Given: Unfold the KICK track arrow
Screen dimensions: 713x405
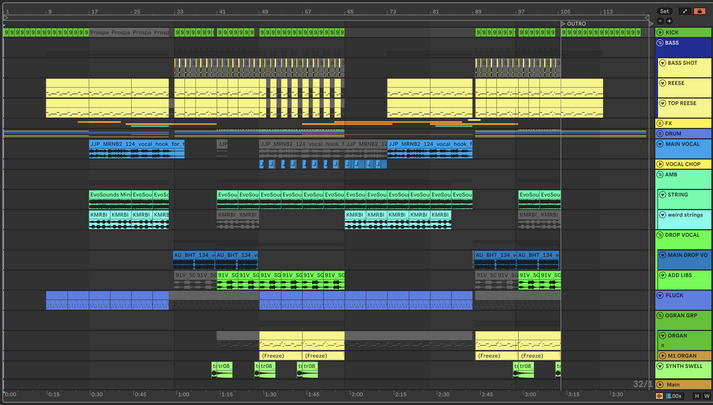Looking at the screenshot, I should [660, 32].
